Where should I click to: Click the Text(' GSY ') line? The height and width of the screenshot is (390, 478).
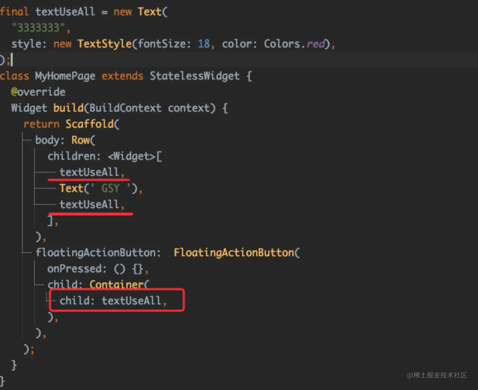click(101, 188)
